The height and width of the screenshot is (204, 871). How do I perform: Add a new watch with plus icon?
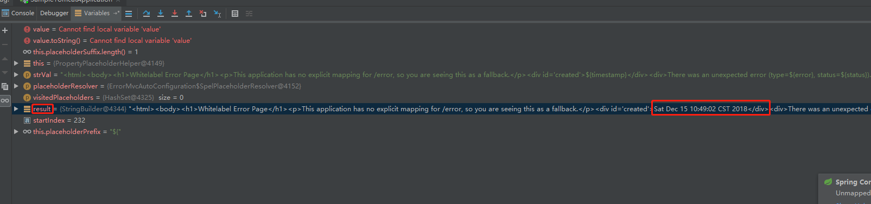coord(5,30)
